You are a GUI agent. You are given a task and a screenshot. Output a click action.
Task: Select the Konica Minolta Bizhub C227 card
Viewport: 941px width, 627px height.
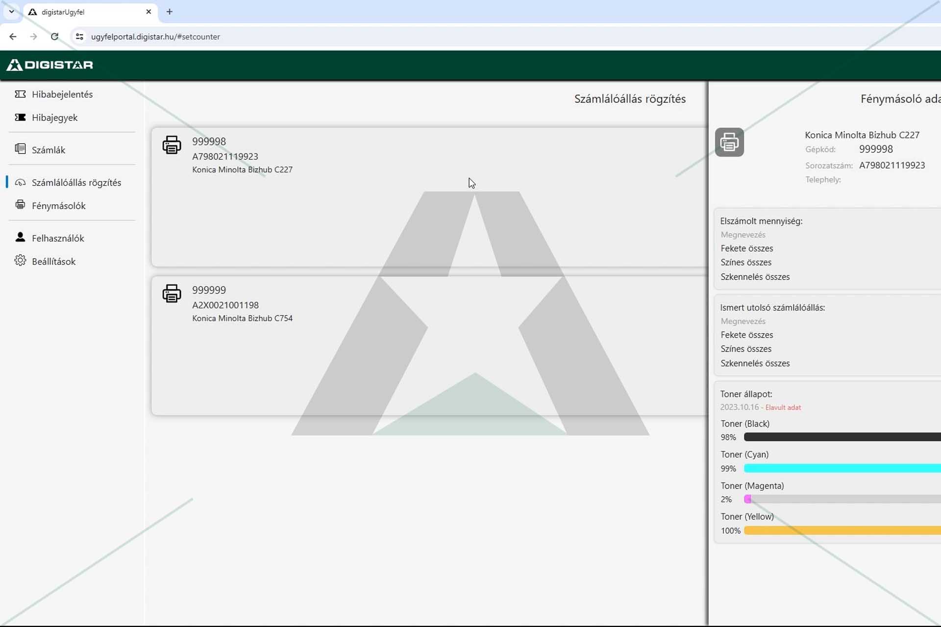click(429, 197)
